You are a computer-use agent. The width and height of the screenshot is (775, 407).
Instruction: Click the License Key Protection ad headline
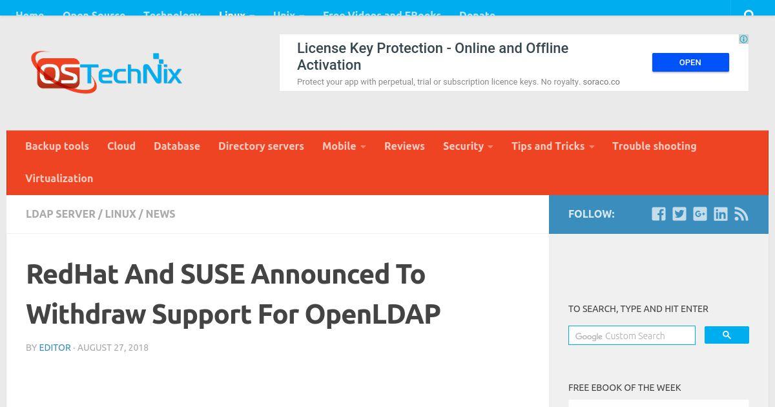(x=433, y=57)
